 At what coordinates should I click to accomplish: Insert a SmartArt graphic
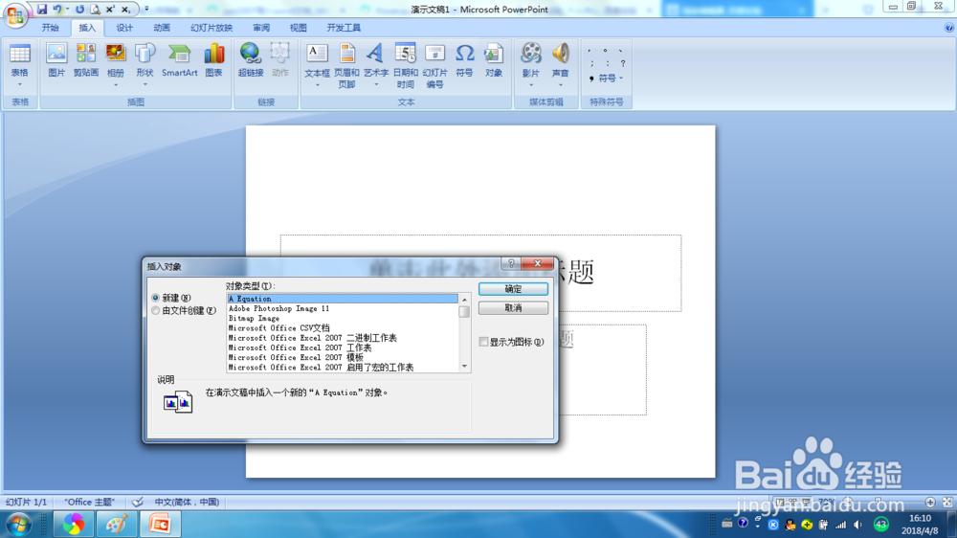pos(180,60)
